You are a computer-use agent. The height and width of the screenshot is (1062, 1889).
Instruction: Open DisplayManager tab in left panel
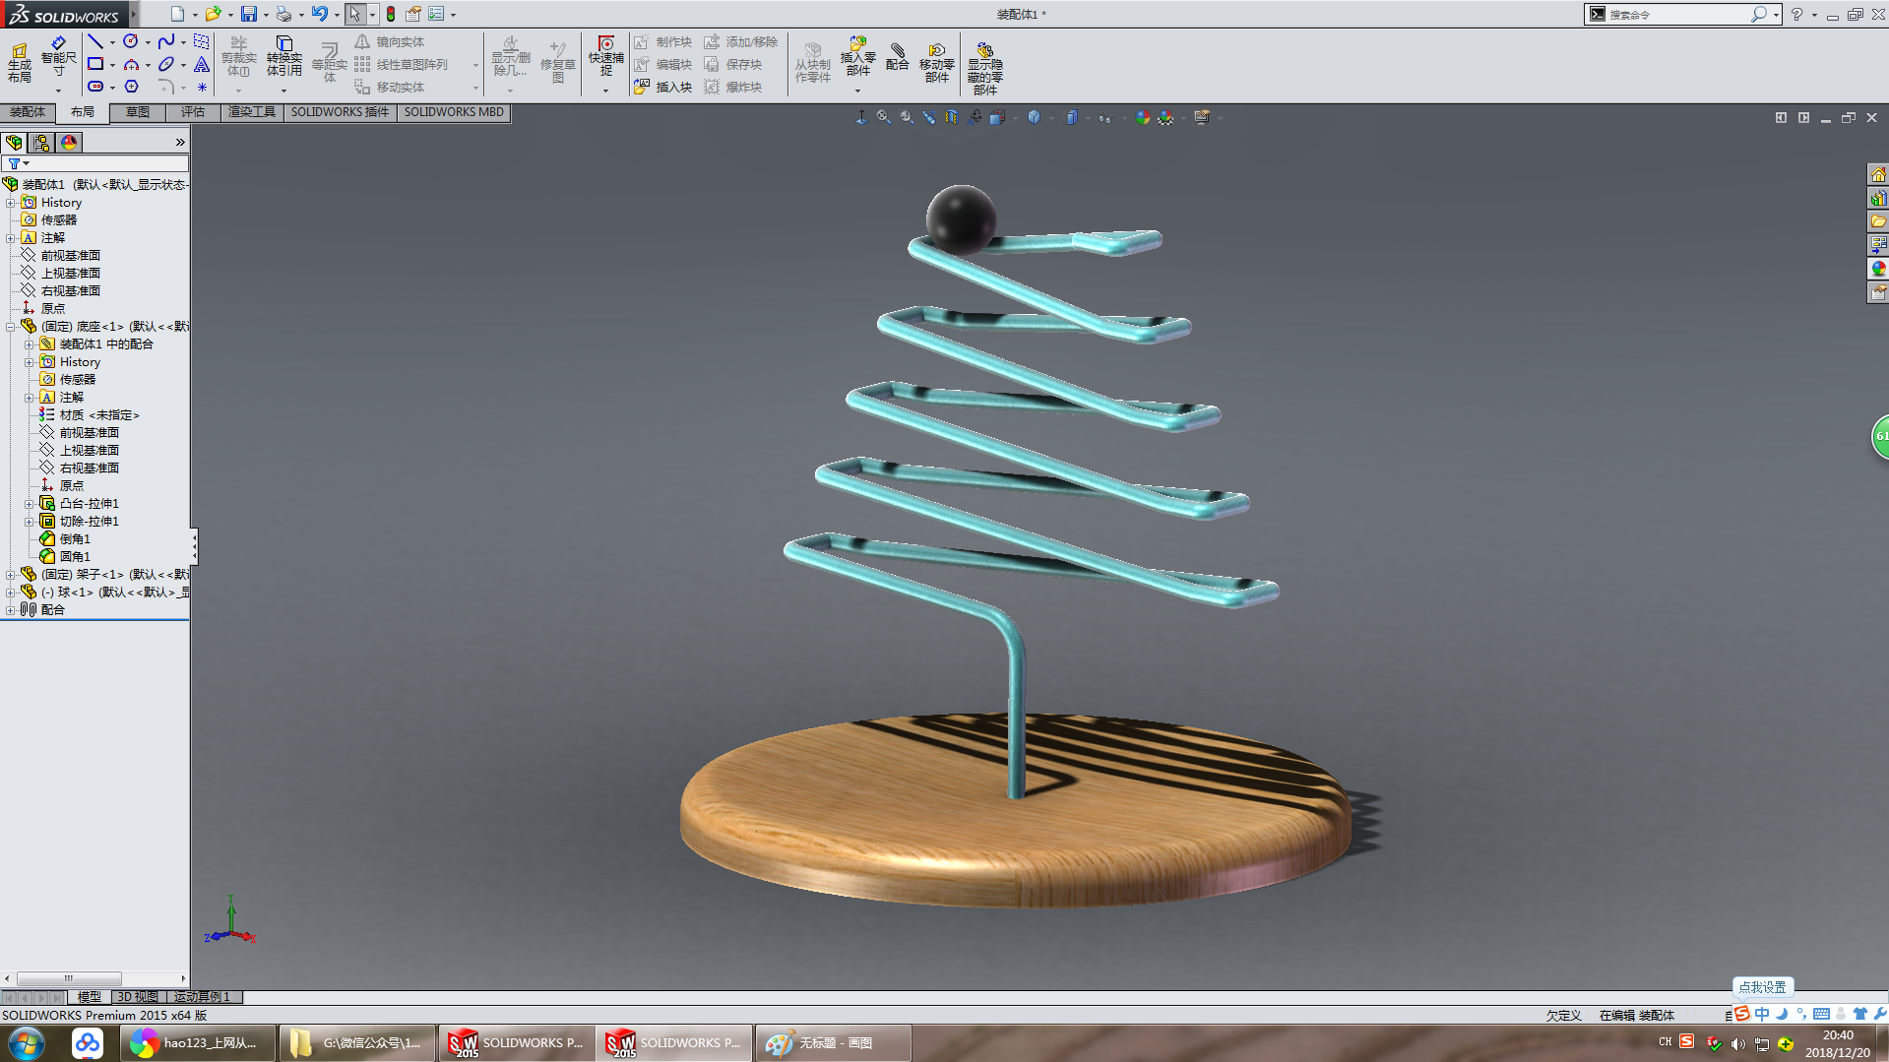click(69, 143)
